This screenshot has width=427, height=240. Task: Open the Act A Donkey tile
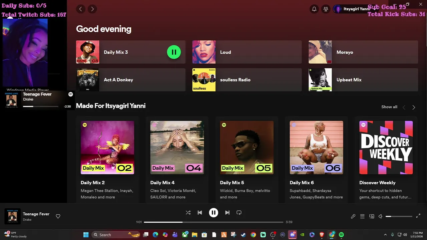point(131,80)
